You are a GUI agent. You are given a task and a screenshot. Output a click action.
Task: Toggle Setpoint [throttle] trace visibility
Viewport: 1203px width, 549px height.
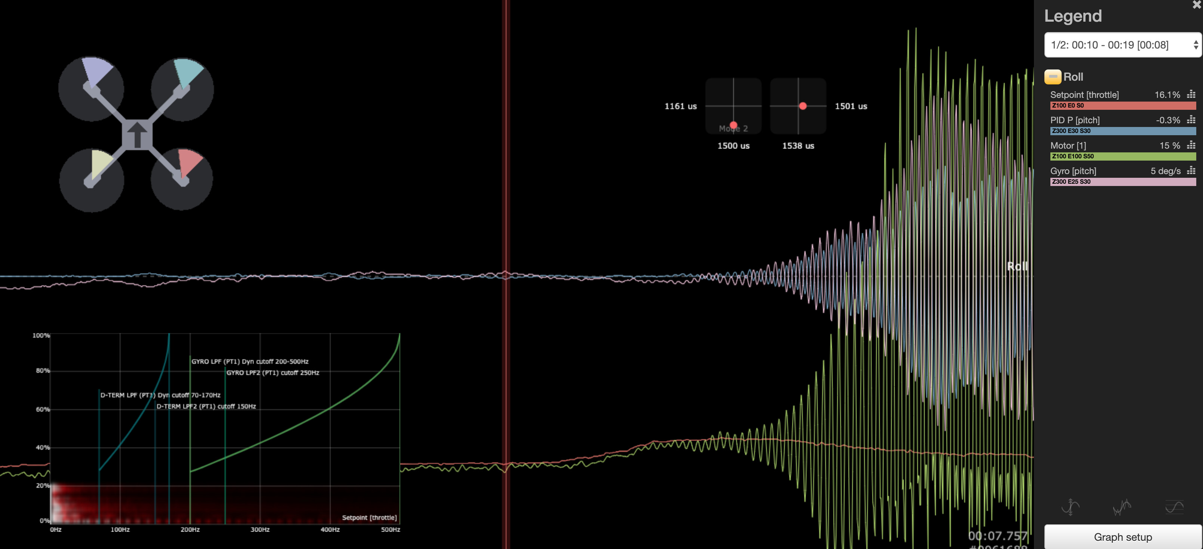click(x=1084, y=95)
